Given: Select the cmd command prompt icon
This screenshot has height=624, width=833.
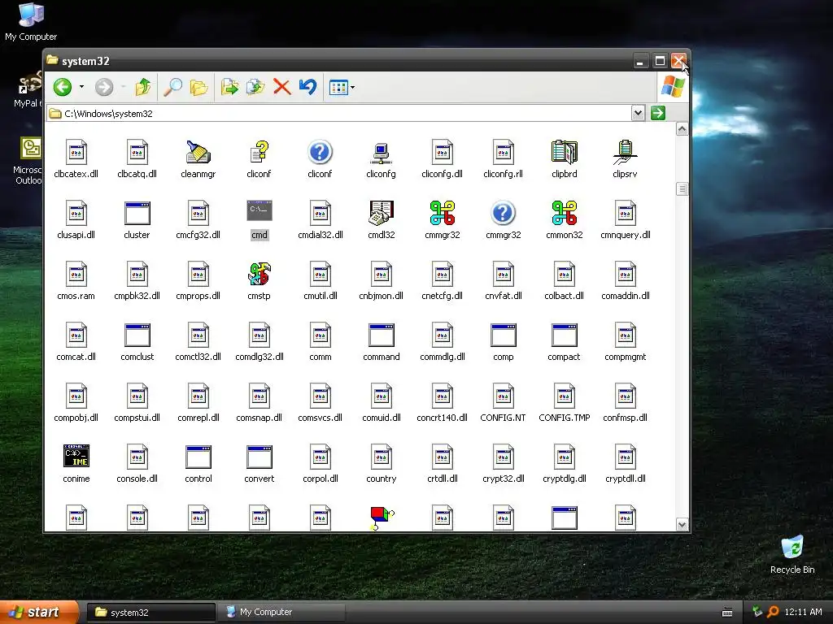Looking at the screenshot, I should click(x=259, y=212).
